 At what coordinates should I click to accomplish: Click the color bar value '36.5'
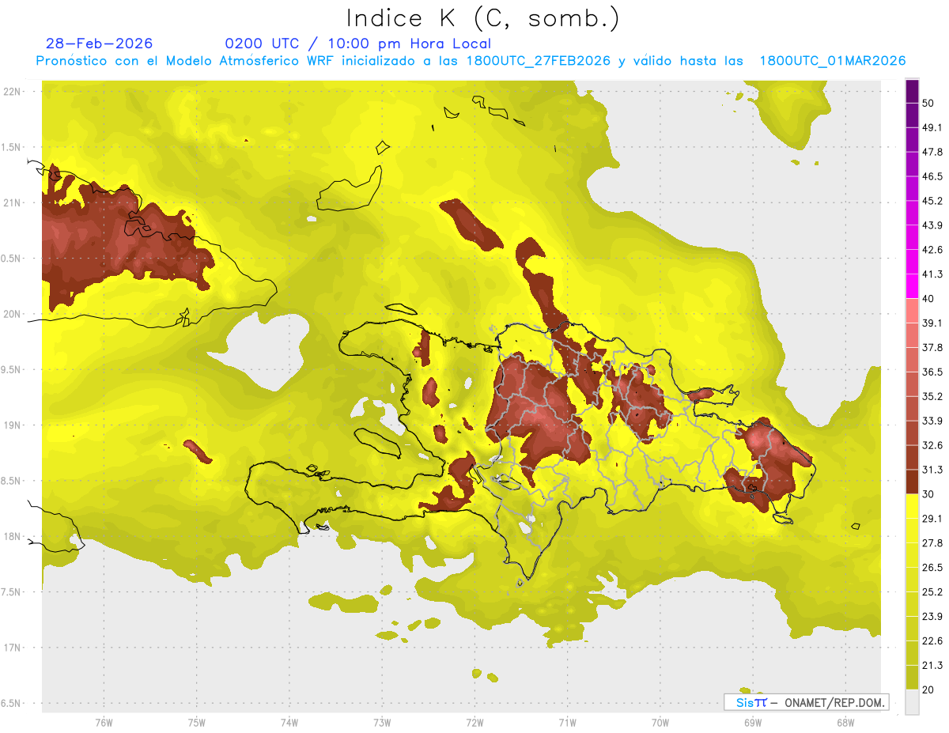coord(932,372)
